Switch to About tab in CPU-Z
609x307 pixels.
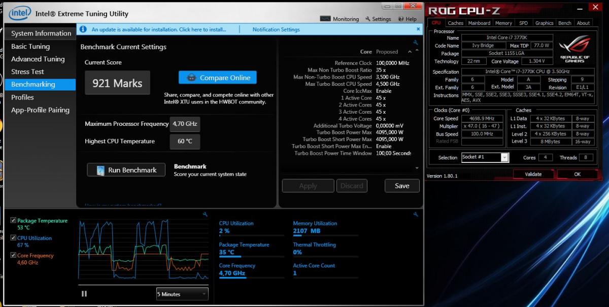click(x=583, y=23)
